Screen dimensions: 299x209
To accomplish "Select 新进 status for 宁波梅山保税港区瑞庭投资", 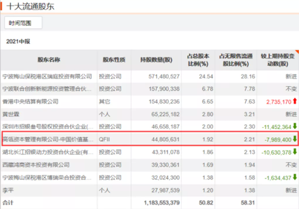I will tap(291, 76).
